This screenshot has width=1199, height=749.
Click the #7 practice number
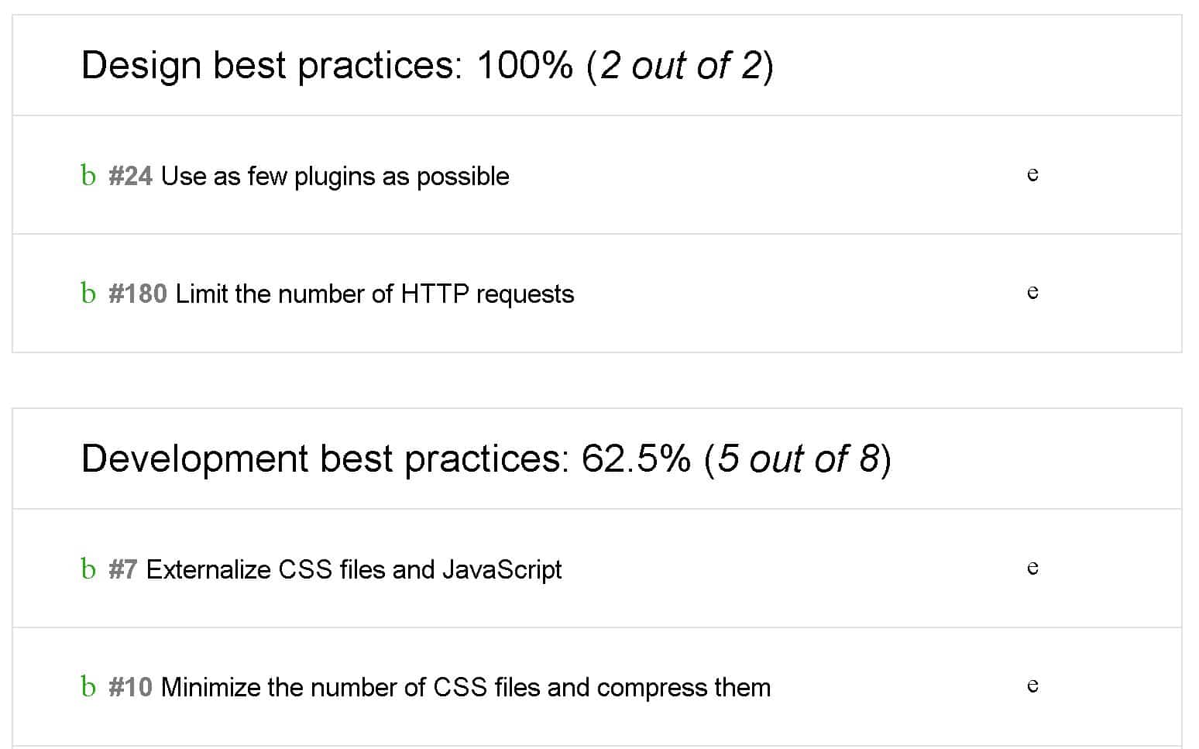coord(123,570)
